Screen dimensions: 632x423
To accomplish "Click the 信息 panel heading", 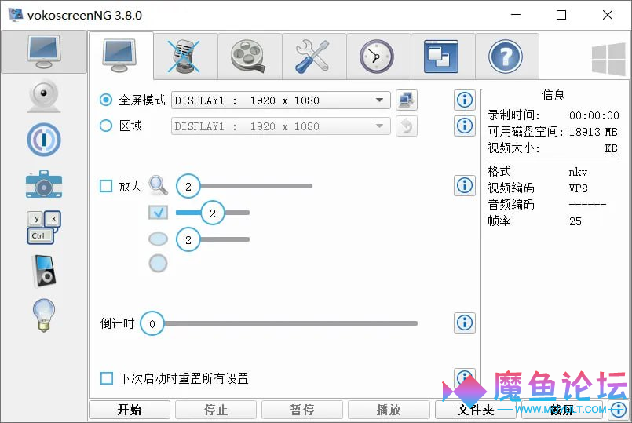I will pyautogui.click(x=553, y=95).
